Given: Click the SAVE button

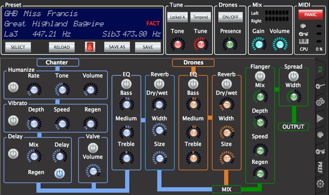Looking at the screenshot, I should pos(148,47).
